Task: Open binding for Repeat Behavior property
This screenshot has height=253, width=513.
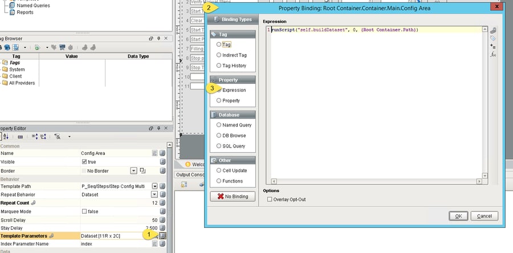Action: pyautogui.click(x=162, y=194)
